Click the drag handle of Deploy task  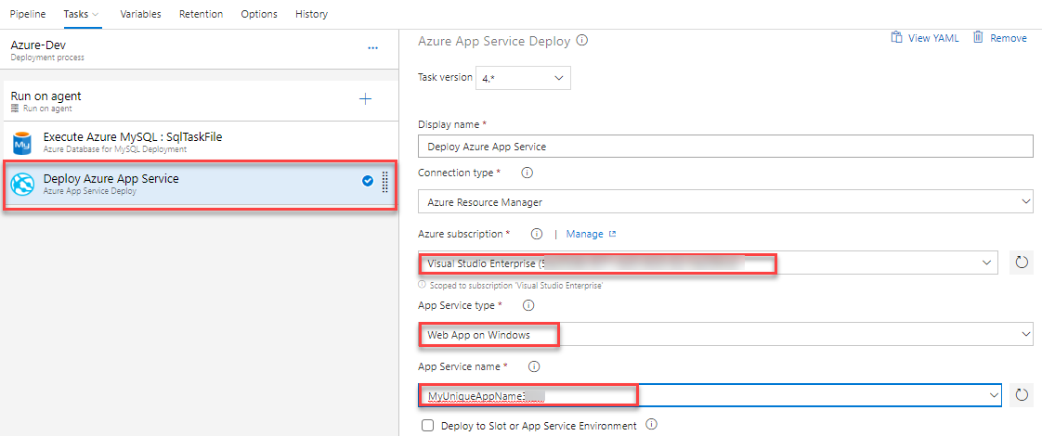384,183
